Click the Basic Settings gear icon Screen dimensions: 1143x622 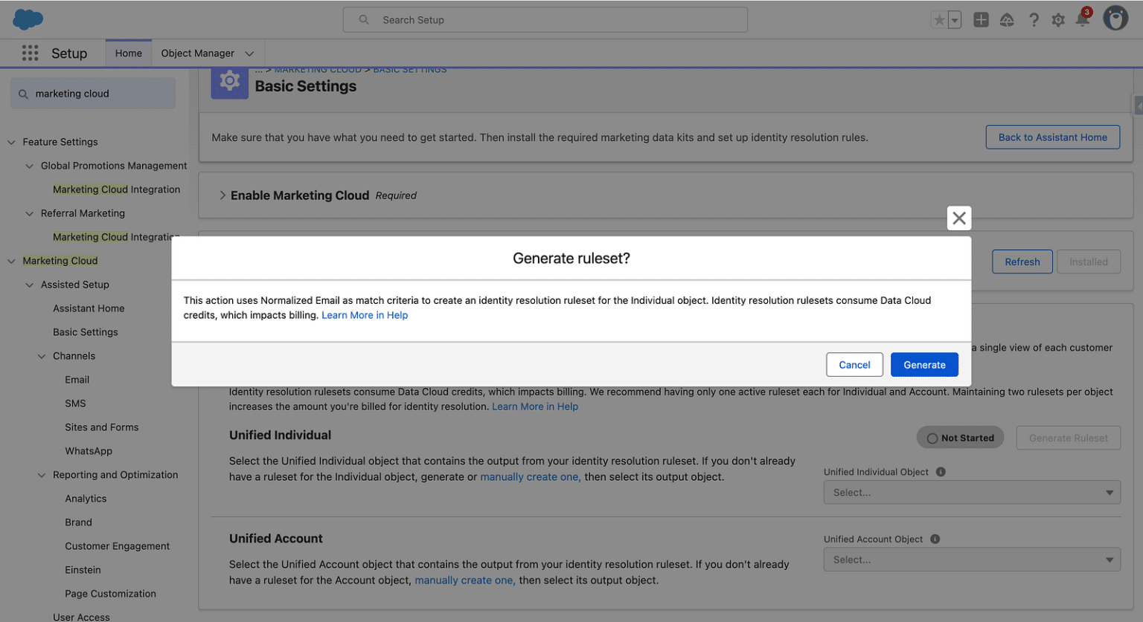coord(229,81)
